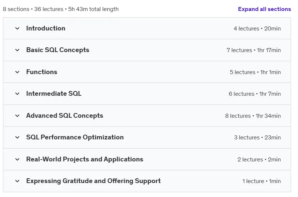
Task: Click the 8 lectures • 1hr 34min label
Action: pos(253,116)
